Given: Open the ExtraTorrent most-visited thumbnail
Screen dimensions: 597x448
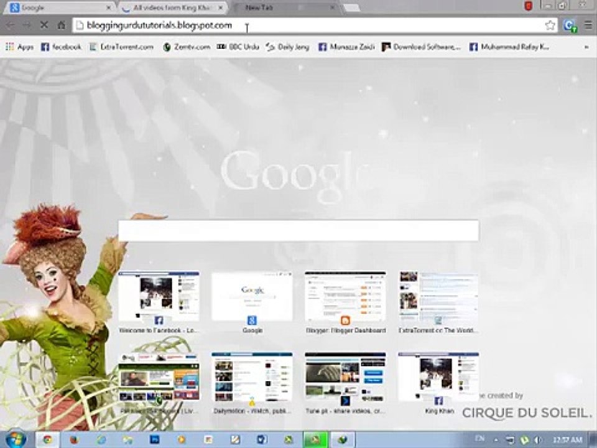Looking at the screenshot, I should 438,303.
